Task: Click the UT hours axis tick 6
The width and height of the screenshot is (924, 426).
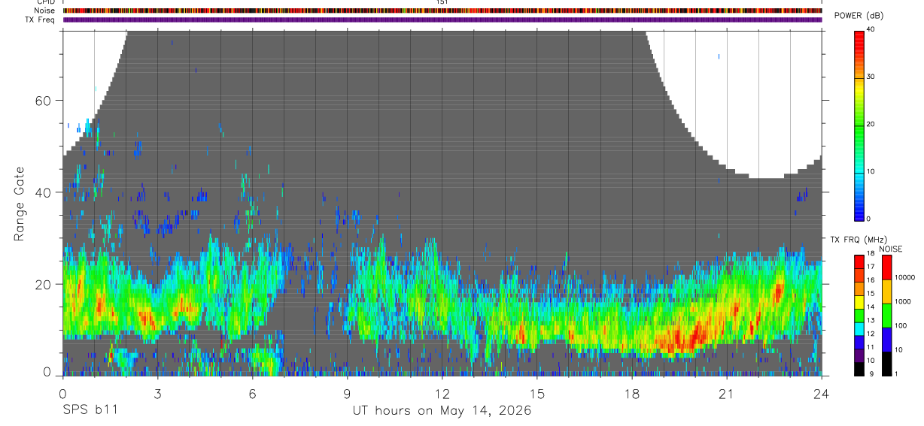Action: pyautogui.click(x=252, y=393)
